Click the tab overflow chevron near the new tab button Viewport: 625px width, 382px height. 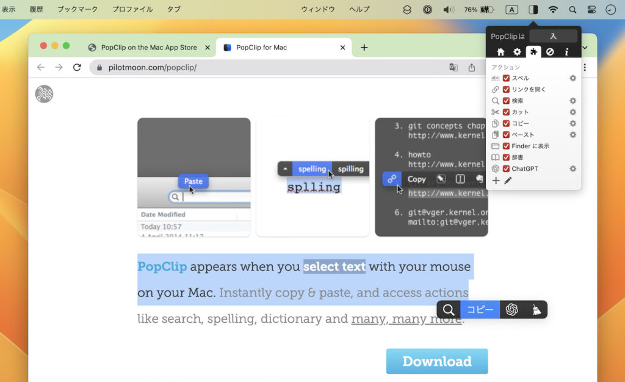click(585, 47)
